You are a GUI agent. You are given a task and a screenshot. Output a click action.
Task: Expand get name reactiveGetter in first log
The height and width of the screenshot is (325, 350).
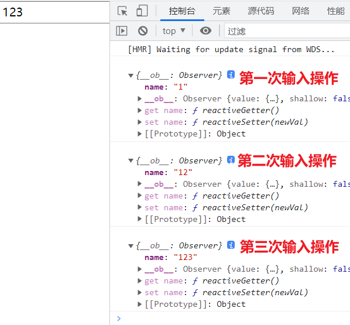click(139, 110)
